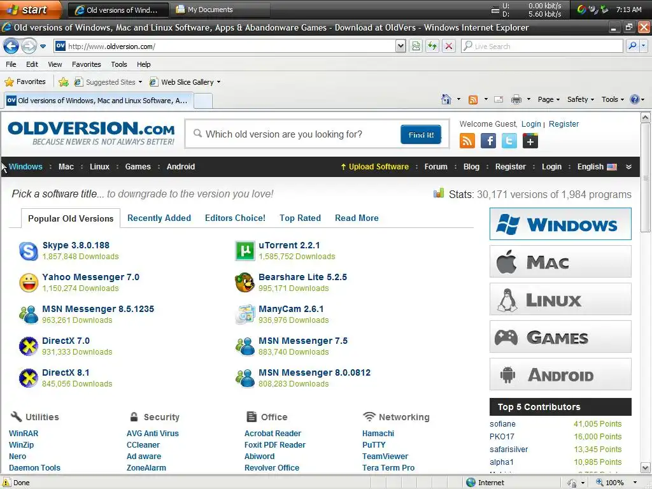Click the Google plus share icon
This screenshot has width=652, height=489.
[x=530, y=141]
